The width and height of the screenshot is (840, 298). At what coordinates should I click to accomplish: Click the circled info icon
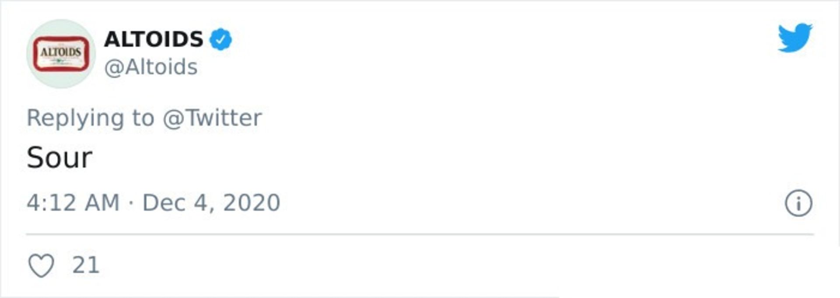(798, 203)
